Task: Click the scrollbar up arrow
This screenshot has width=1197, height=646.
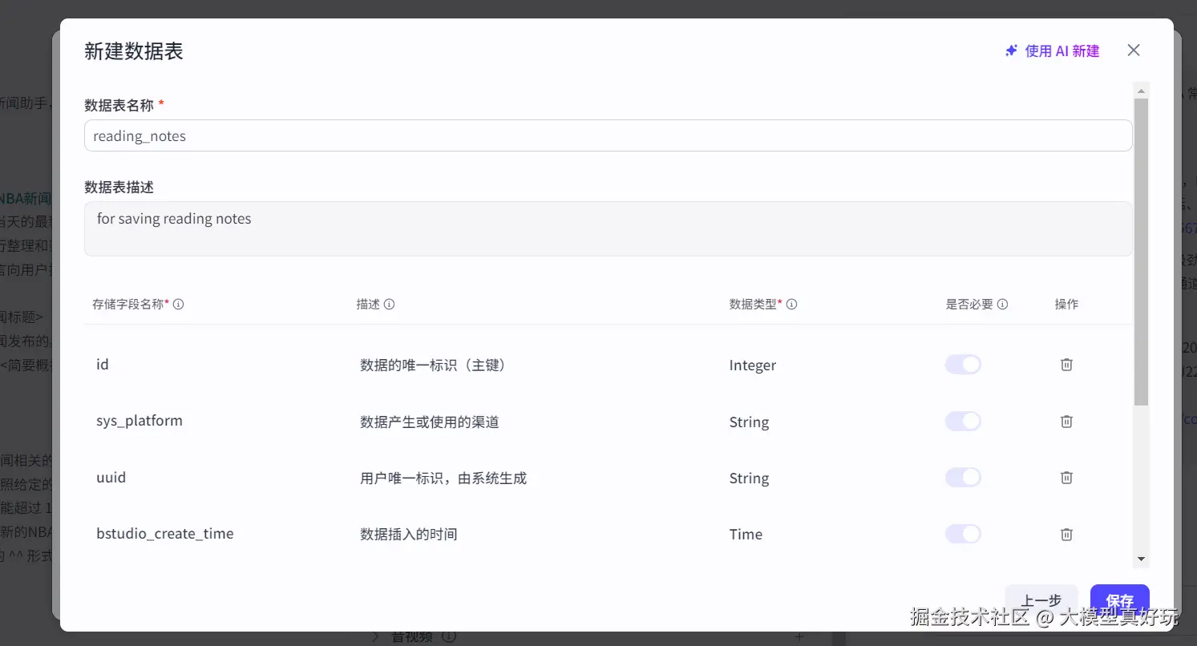Action: (x=1142, y=89)
